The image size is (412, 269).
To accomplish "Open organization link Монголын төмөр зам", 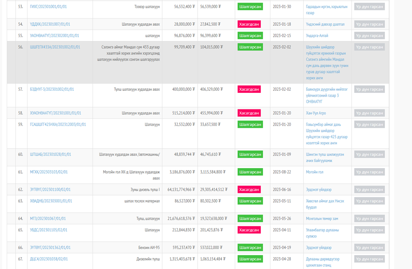I will pos(322,219).
